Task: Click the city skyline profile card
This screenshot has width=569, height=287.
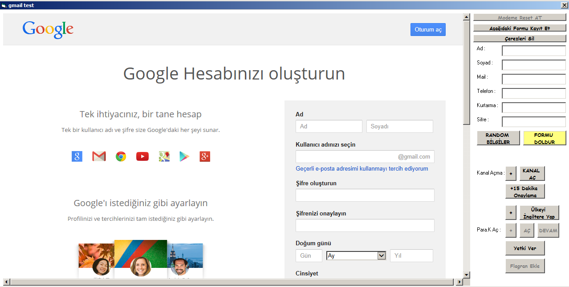Action: click(185, 260)
